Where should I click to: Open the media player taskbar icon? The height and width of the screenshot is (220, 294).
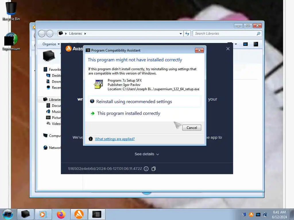pyautogui.click(x=43, y=214)
